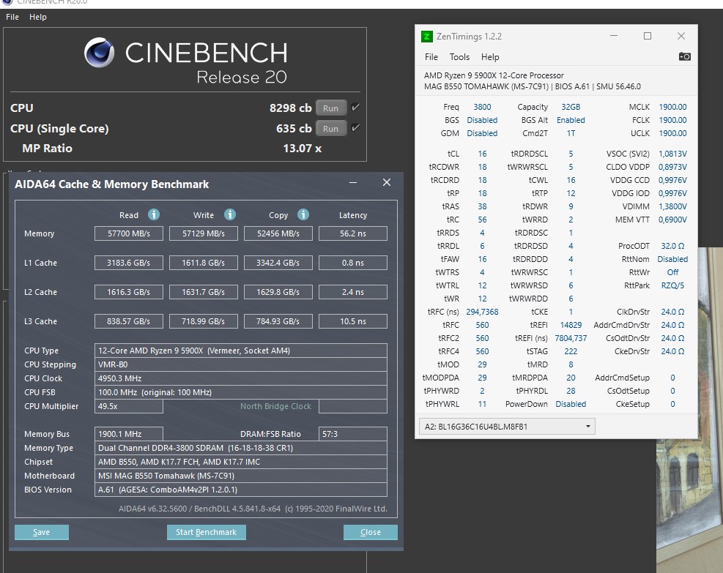This screenshot has width=723, height=573.
Task: Click the RttPark value RZQ/5
Action: point(672,285)
